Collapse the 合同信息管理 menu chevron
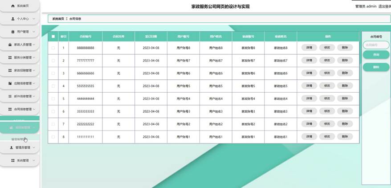This screenshot has width=391, height=188. coord(34,109)
